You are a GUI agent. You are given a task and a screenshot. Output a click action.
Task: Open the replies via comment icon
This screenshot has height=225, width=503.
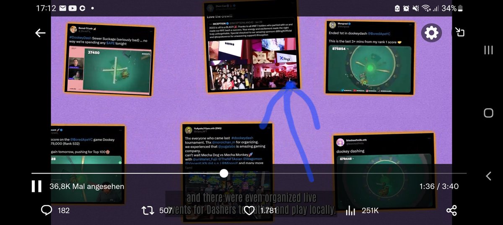47,210
